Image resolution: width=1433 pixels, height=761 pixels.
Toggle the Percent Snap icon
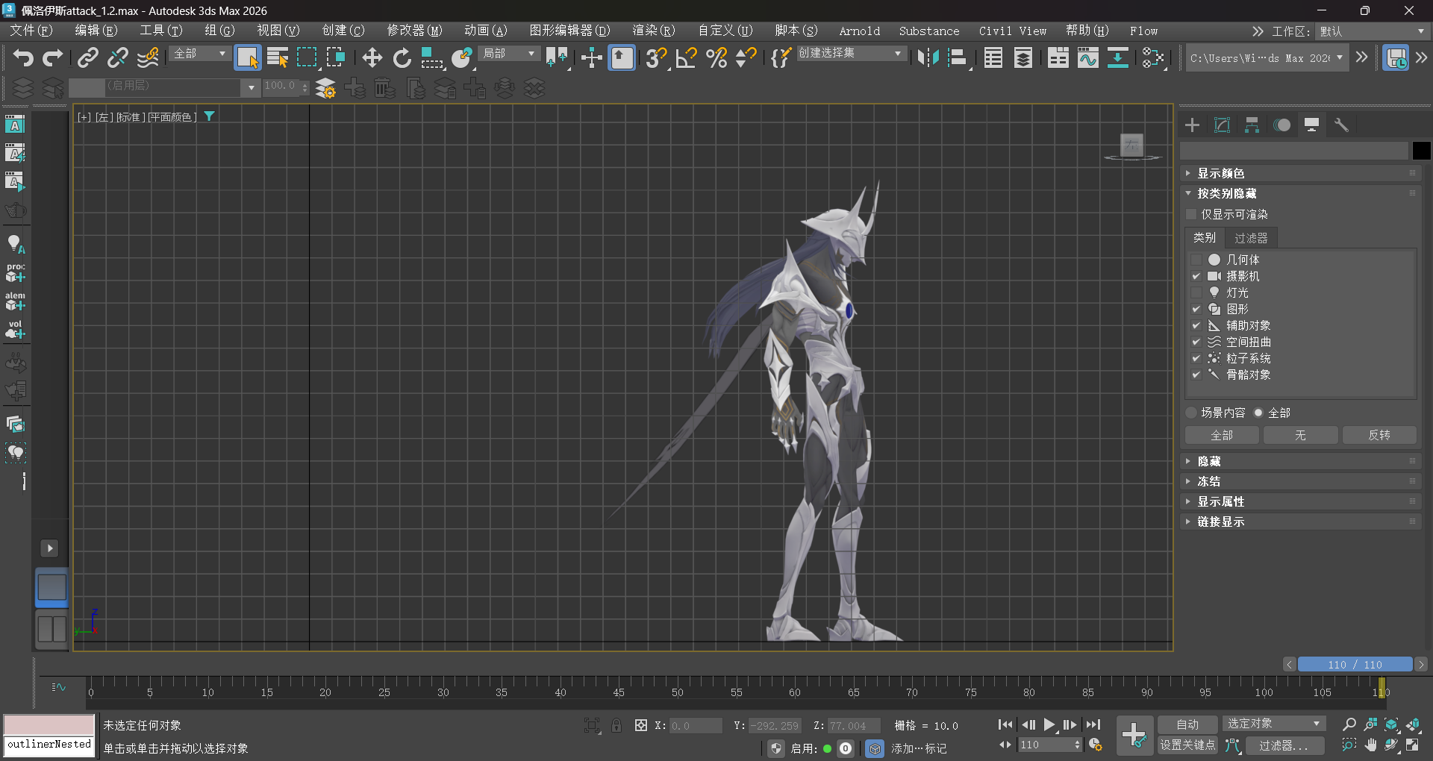pos(716,57)
